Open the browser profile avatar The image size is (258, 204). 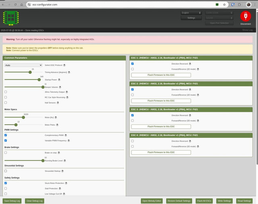click(248, 4)
